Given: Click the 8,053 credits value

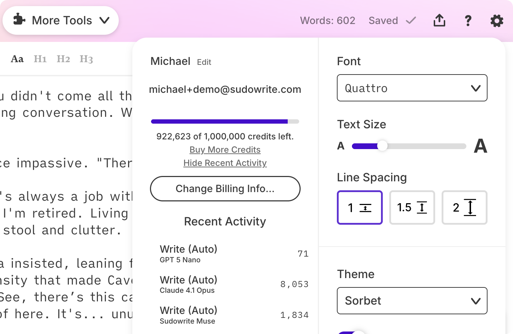Looking at the screenshot, I should [294, 285].
